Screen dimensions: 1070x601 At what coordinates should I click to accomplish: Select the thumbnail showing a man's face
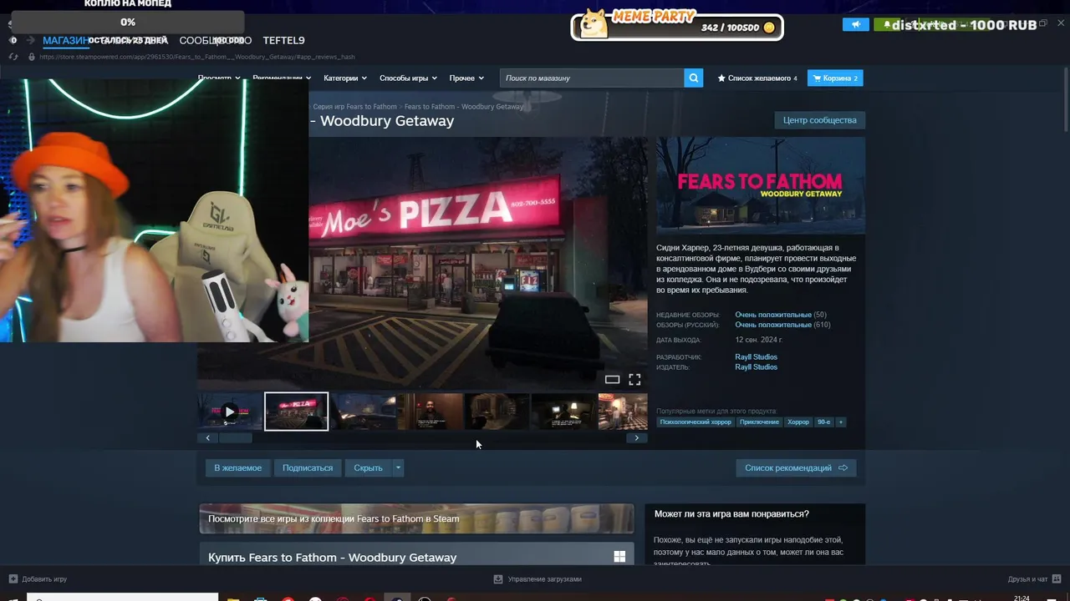pos(431,412)
